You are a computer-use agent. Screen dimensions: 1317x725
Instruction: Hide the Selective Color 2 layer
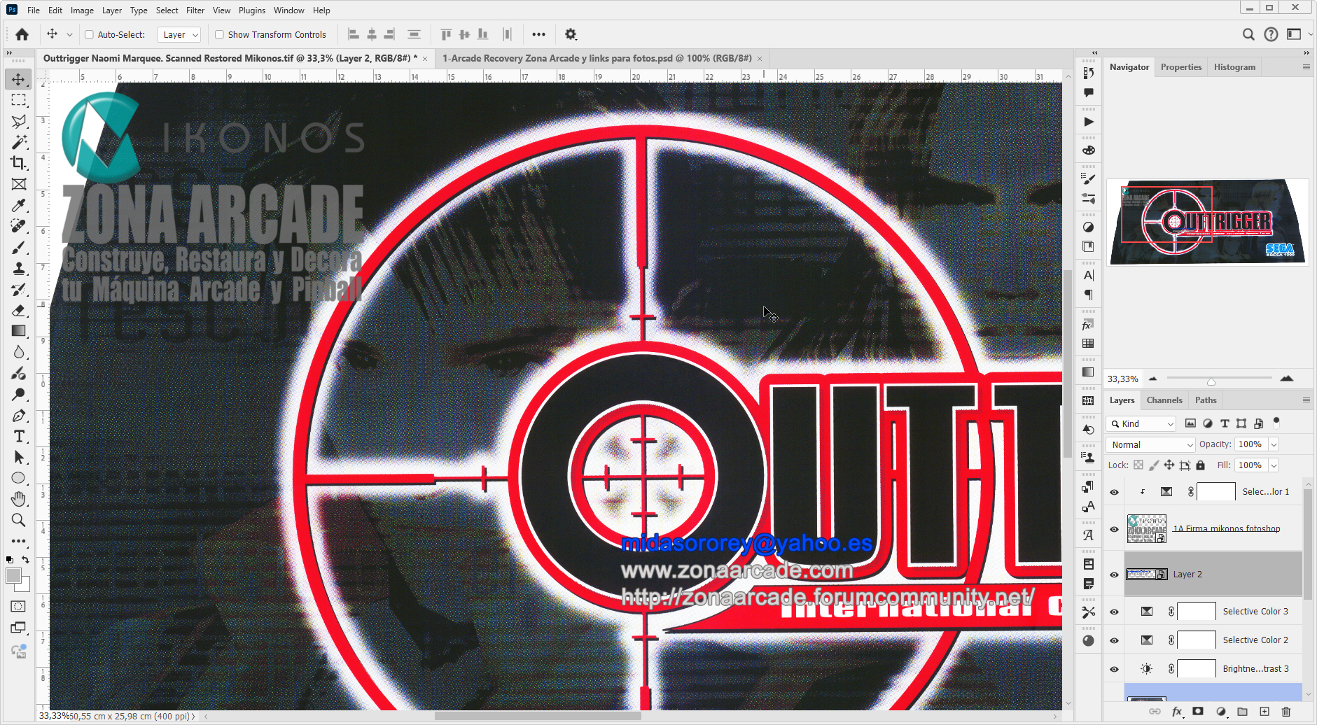coord(1114,640)
